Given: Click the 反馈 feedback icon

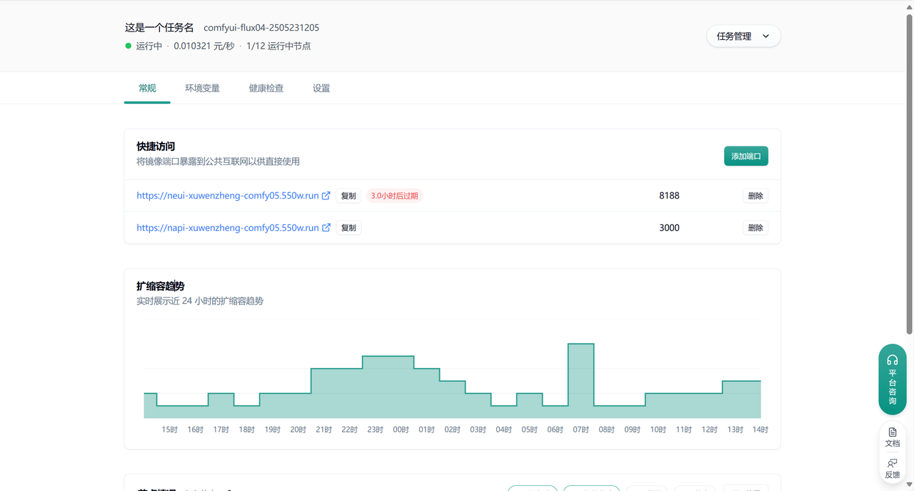Looking at the screenshot, I should 893,469.
